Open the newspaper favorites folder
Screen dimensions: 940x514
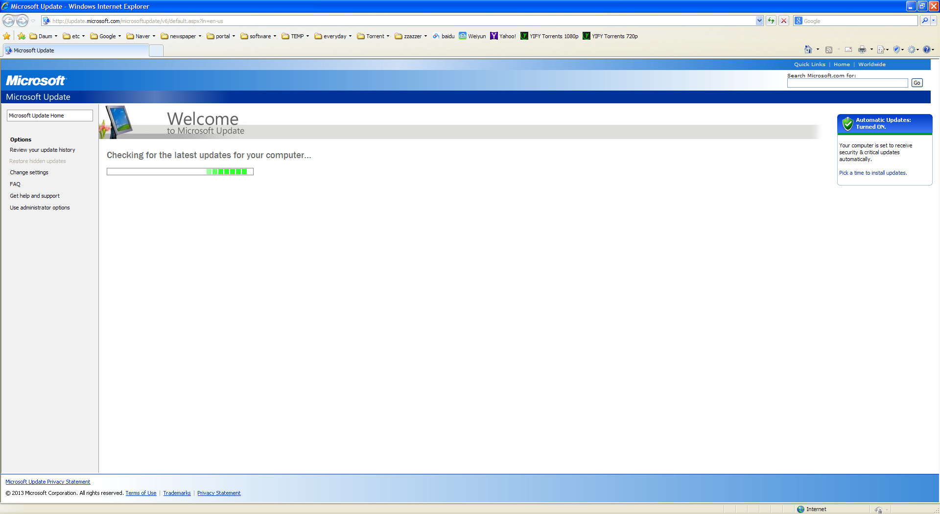[x=181, y=36]
